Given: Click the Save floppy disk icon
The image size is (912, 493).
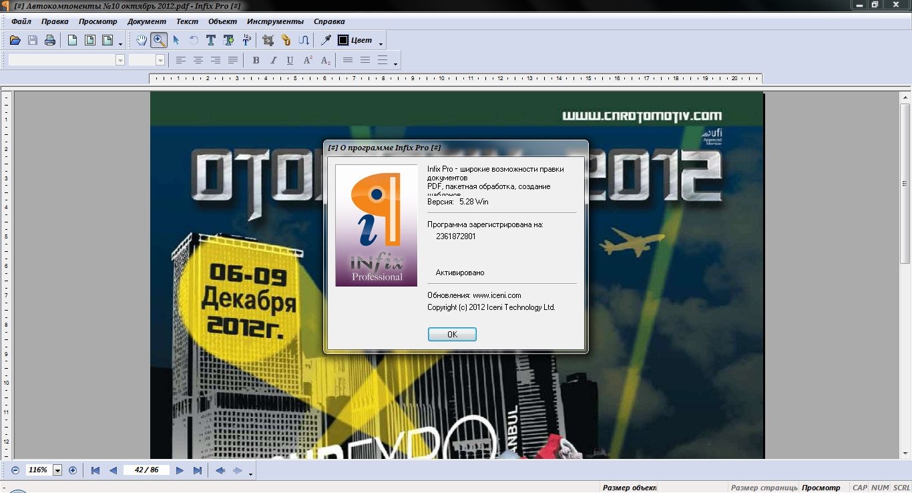Looking at the screenshot, I should pyautogui.click(x=33, y=41).
